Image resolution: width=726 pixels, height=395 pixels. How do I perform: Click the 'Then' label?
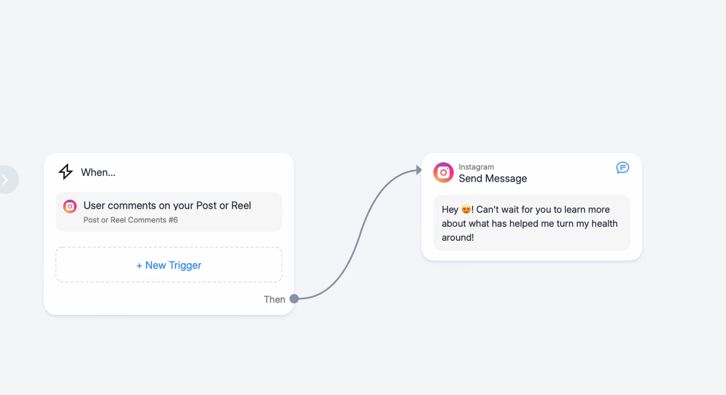point(274,300)
